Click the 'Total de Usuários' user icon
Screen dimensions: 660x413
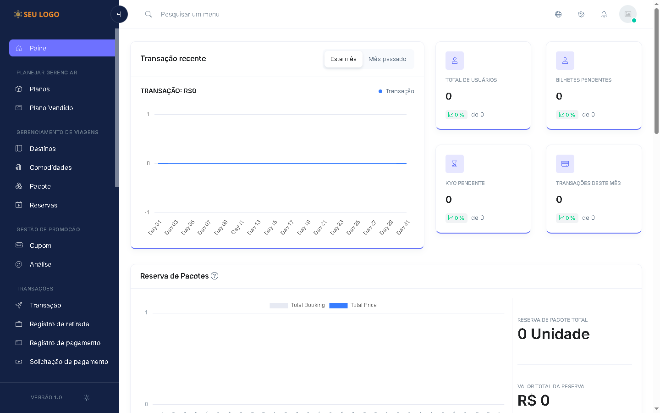coord(455,61)
